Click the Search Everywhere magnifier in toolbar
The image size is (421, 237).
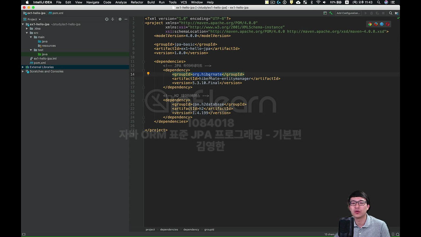[391, 13]
